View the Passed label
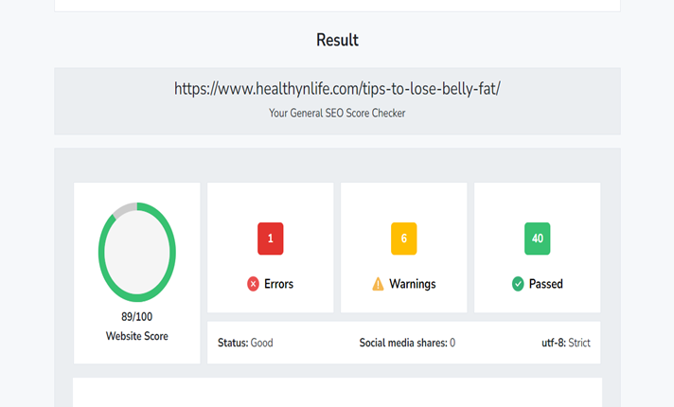The width and height of the screenshot is (674, 407). pos(545,284)
